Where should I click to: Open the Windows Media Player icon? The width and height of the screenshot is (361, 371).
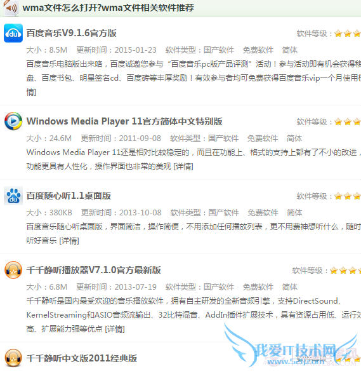(x=13, y=121)
